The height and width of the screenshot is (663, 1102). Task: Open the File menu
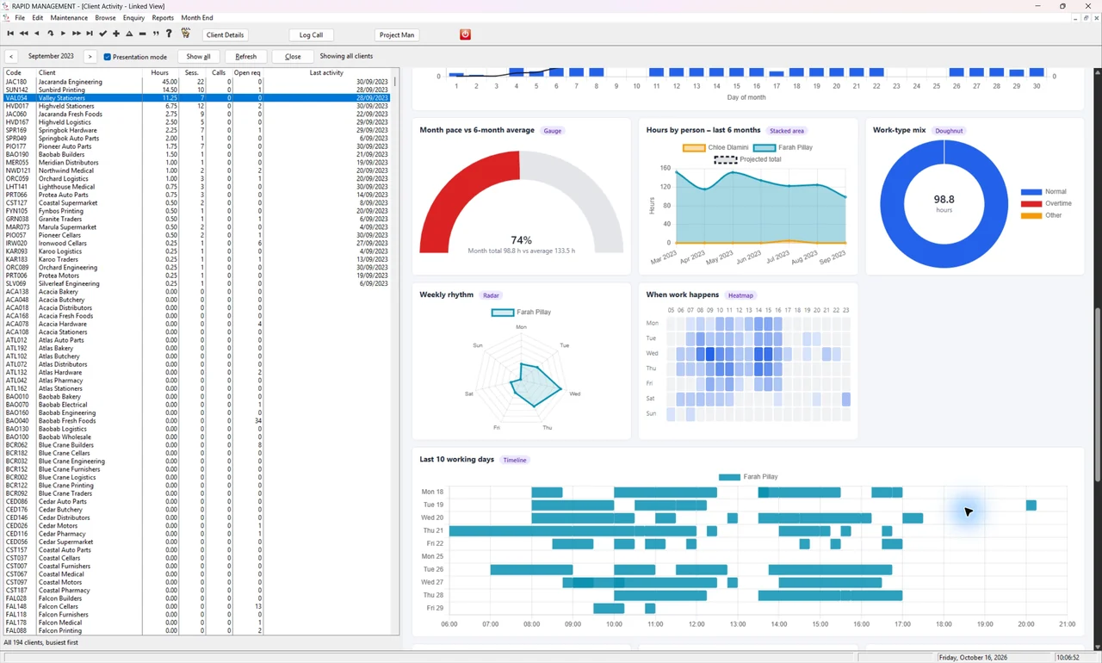(x=20, y=18)
